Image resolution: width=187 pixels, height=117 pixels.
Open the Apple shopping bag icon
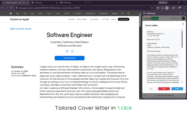[128, 13]
